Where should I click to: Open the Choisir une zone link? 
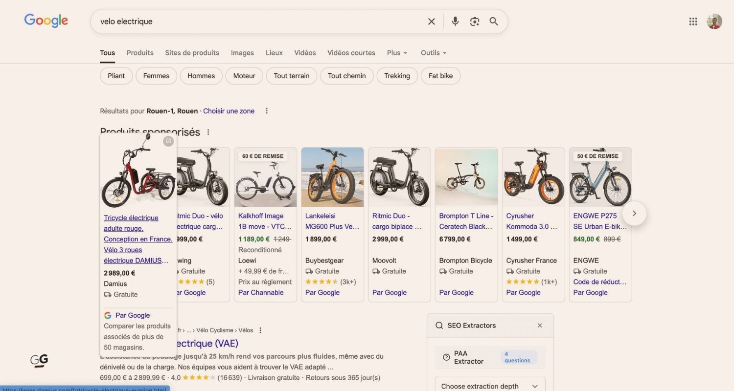(229, 111)
